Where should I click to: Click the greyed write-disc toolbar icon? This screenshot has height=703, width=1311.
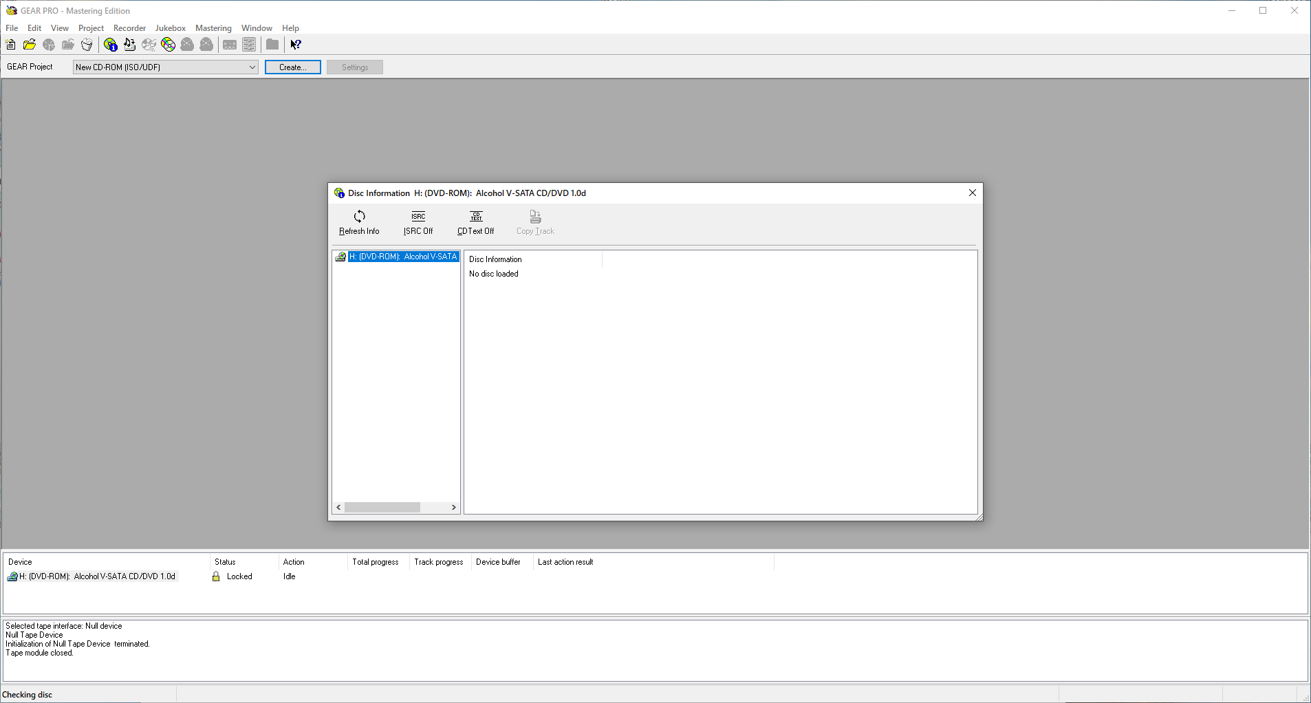(x=149, y=45)
